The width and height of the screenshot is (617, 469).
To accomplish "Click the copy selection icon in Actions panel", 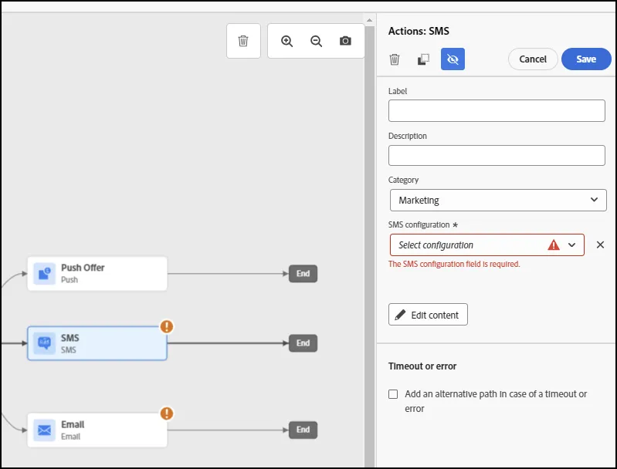I will click(x=423, y=59).
